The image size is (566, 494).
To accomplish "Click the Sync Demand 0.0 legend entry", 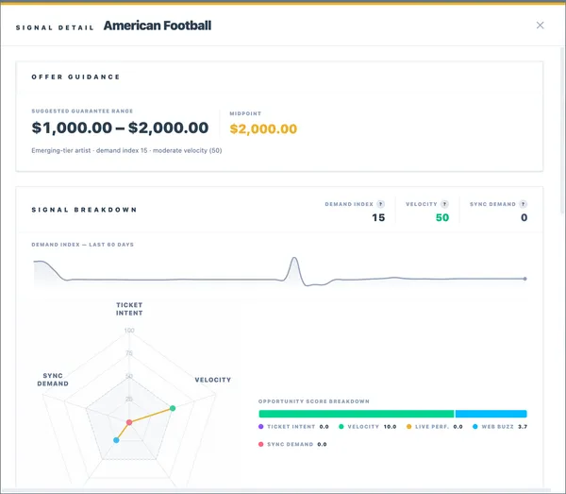I will pos(292,444).
